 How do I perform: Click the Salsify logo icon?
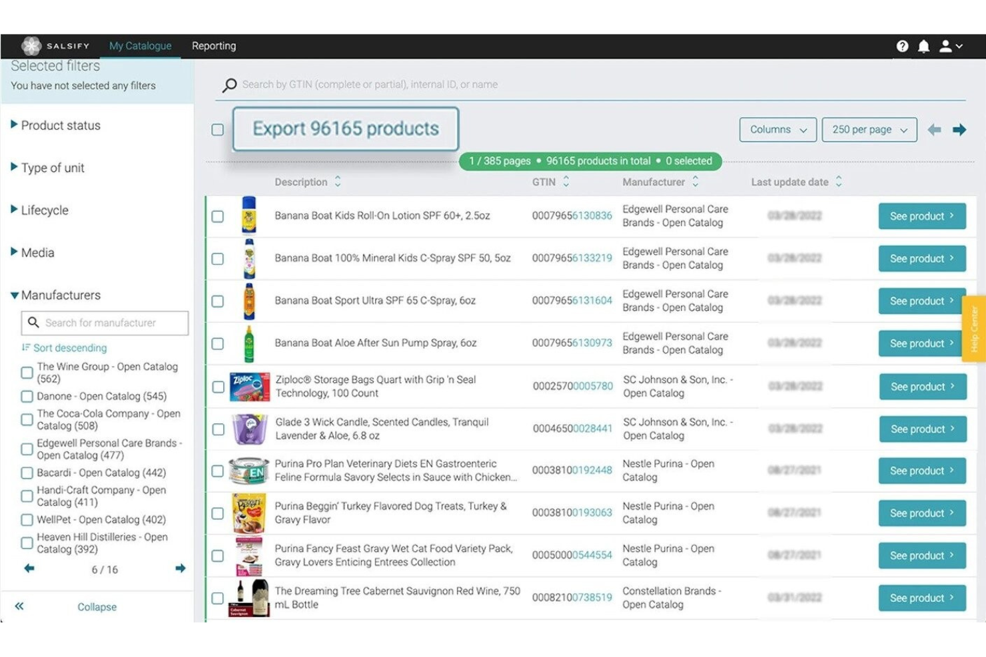pyautogui.click(x=31, y=46)
